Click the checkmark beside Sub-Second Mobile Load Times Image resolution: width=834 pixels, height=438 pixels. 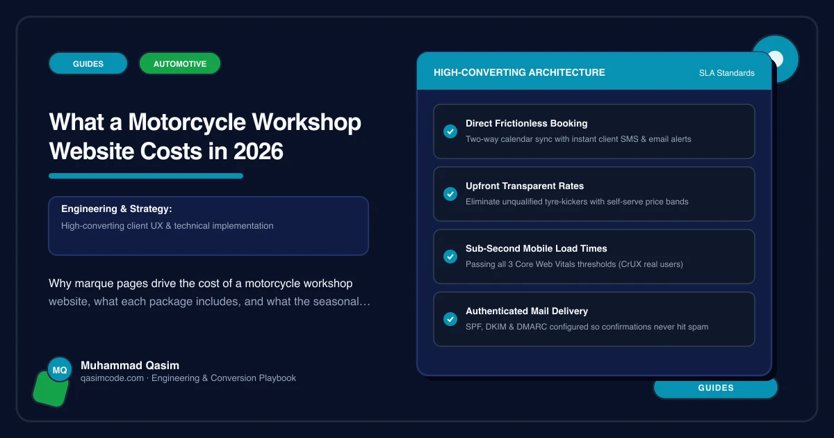click(450, 257)
